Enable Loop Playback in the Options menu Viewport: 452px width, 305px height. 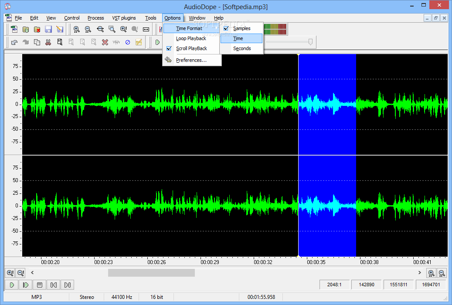pos(191,38)
